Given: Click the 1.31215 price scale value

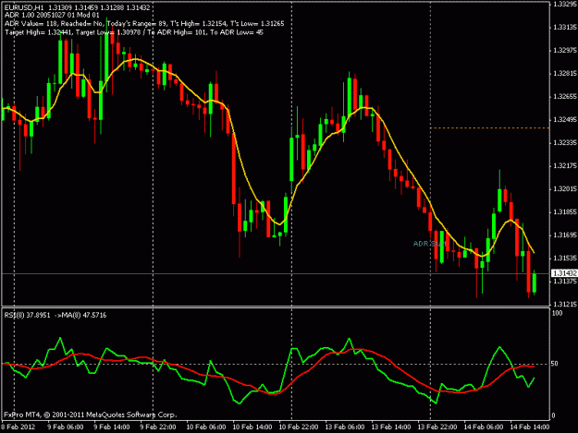Looking at the screenshot, I should [565, 305].
